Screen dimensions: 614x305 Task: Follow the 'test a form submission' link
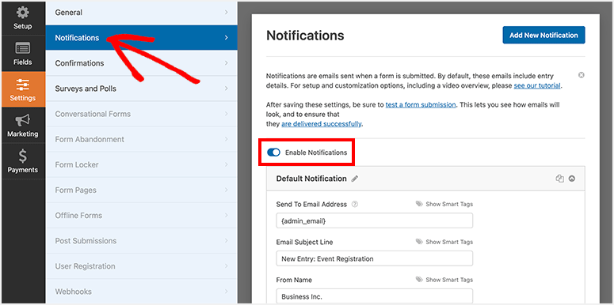(421, 104)
